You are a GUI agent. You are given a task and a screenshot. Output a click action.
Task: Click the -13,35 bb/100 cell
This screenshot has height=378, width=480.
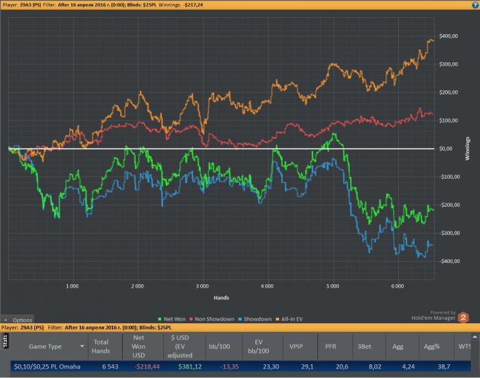(x=230, y=366)
